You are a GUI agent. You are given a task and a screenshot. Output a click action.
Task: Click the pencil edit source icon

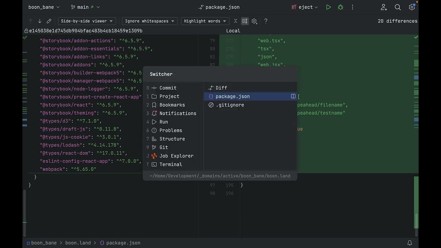tap(49, 21)
